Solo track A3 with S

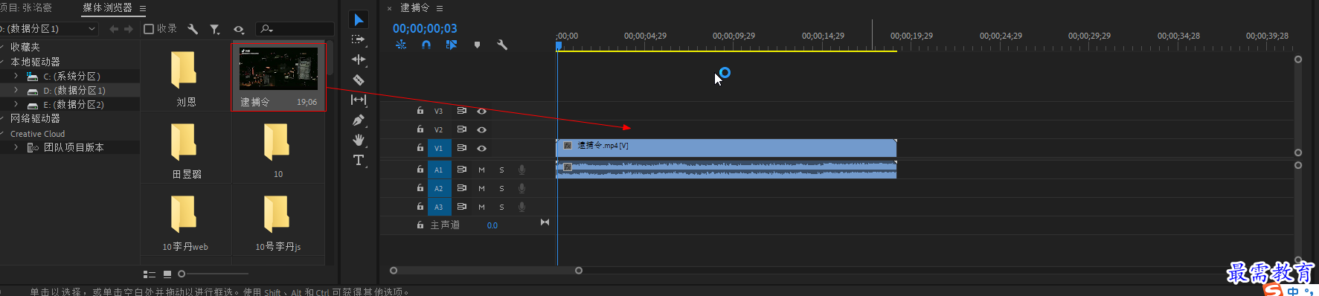502,207
